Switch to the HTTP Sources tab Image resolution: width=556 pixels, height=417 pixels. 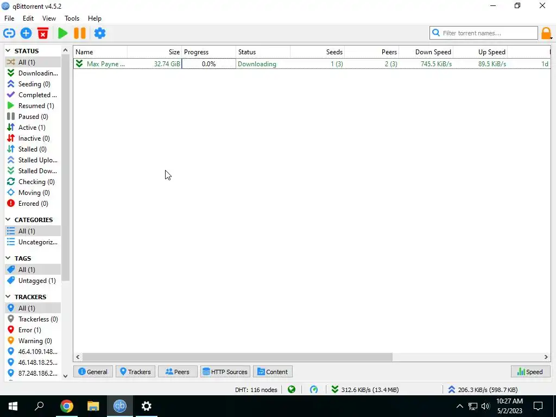[x=225, y=372]
